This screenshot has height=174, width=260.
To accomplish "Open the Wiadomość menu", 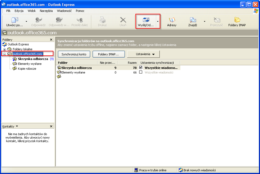I will pyautogui.click(x=64, y=11).
